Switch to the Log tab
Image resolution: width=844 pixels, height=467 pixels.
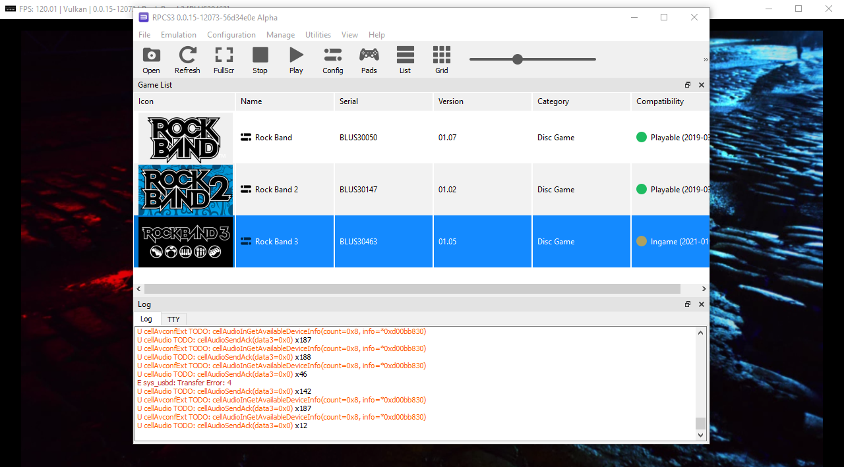146,319
